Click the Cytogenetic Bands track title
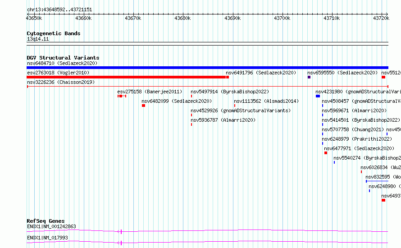The height and width of the screenshot is (248, 401). [54, 33]
